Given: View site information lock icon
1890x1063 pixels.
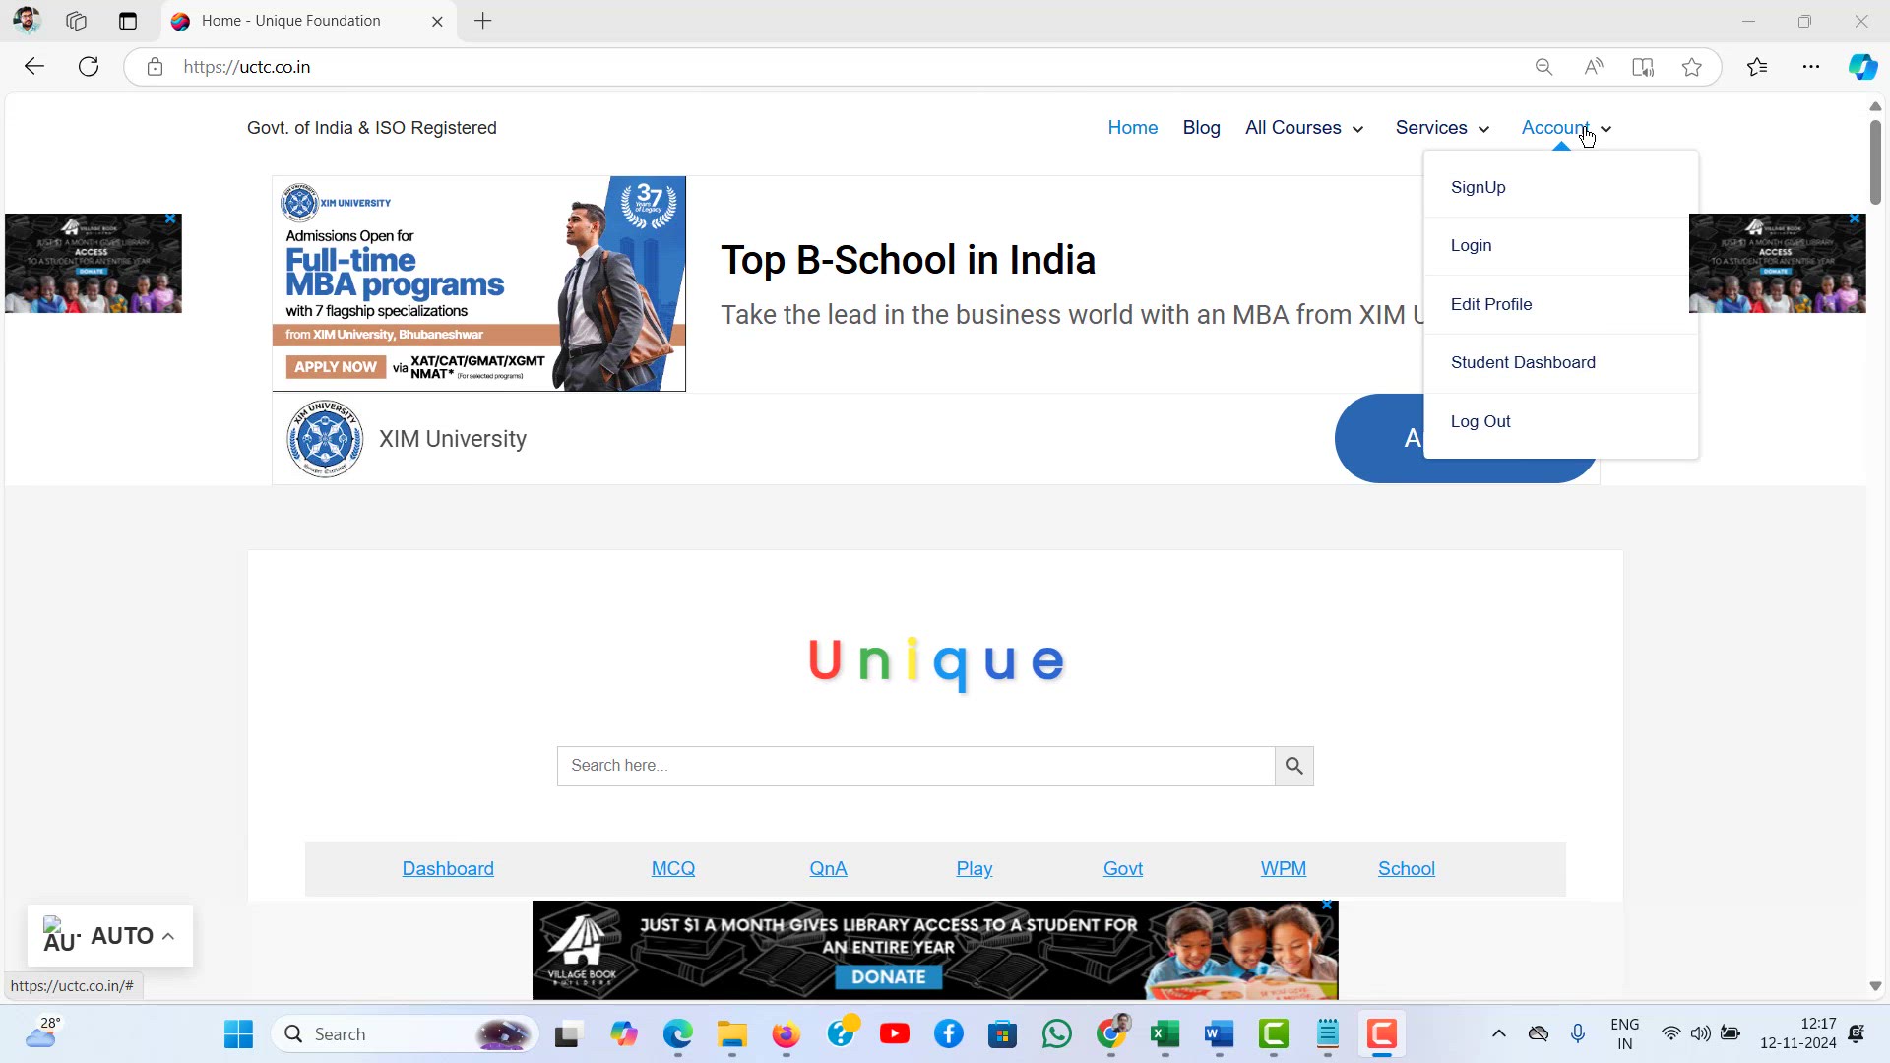Looking at the screenshot, I should [155, 67].
